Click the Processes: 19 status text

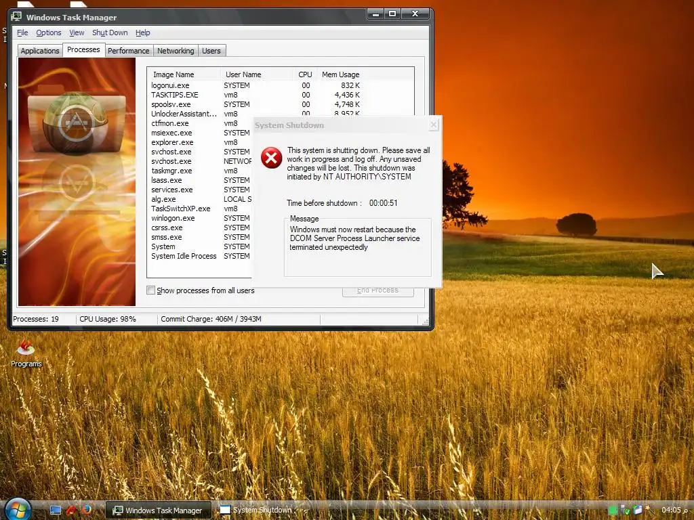click(36, 319)
